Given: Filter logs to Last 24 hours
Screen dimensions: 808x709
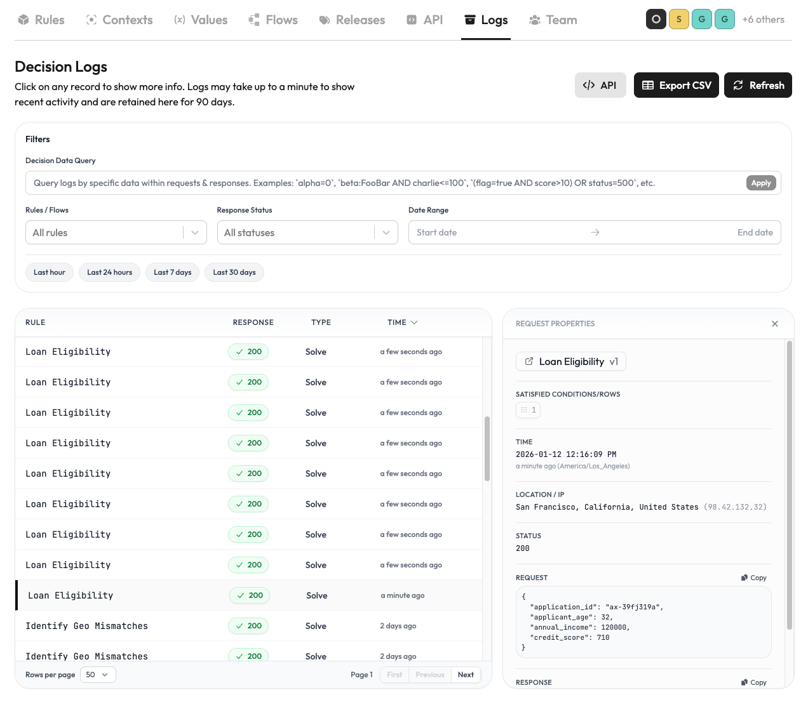Looking at the screenshot, I should [x=109, y=272].
